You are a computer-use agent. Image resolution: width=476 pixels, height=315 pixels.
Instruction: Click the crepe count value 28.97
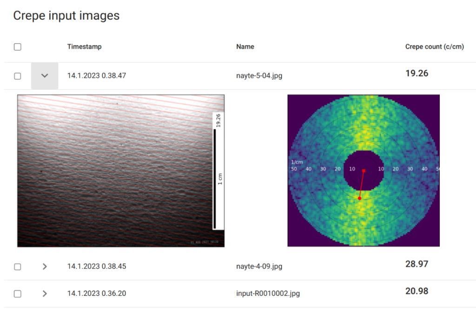417,264
